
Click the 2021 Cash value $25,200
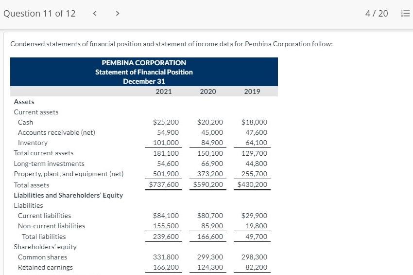[x=166, y=122]
